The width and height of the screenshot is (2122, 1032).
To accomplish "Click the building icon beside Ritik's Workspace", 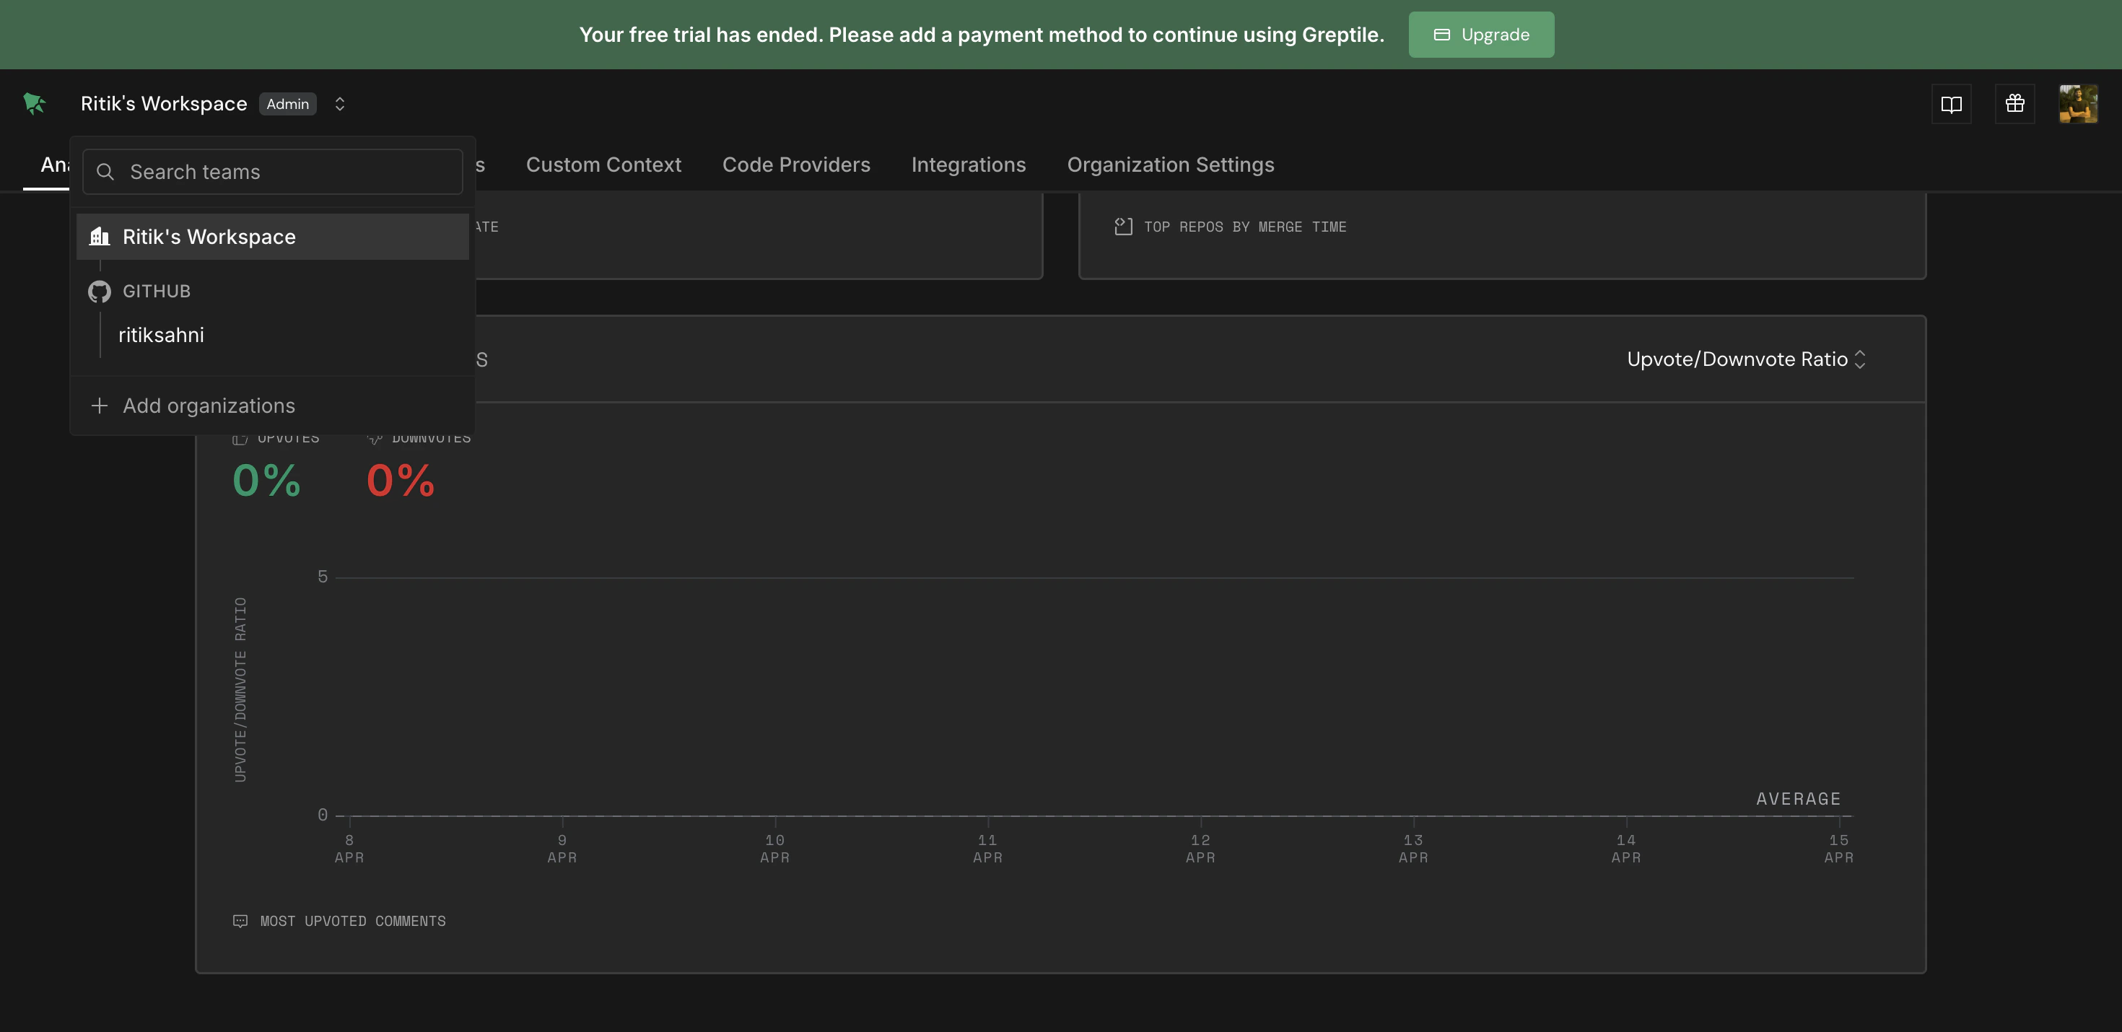I will pos(100,237).
